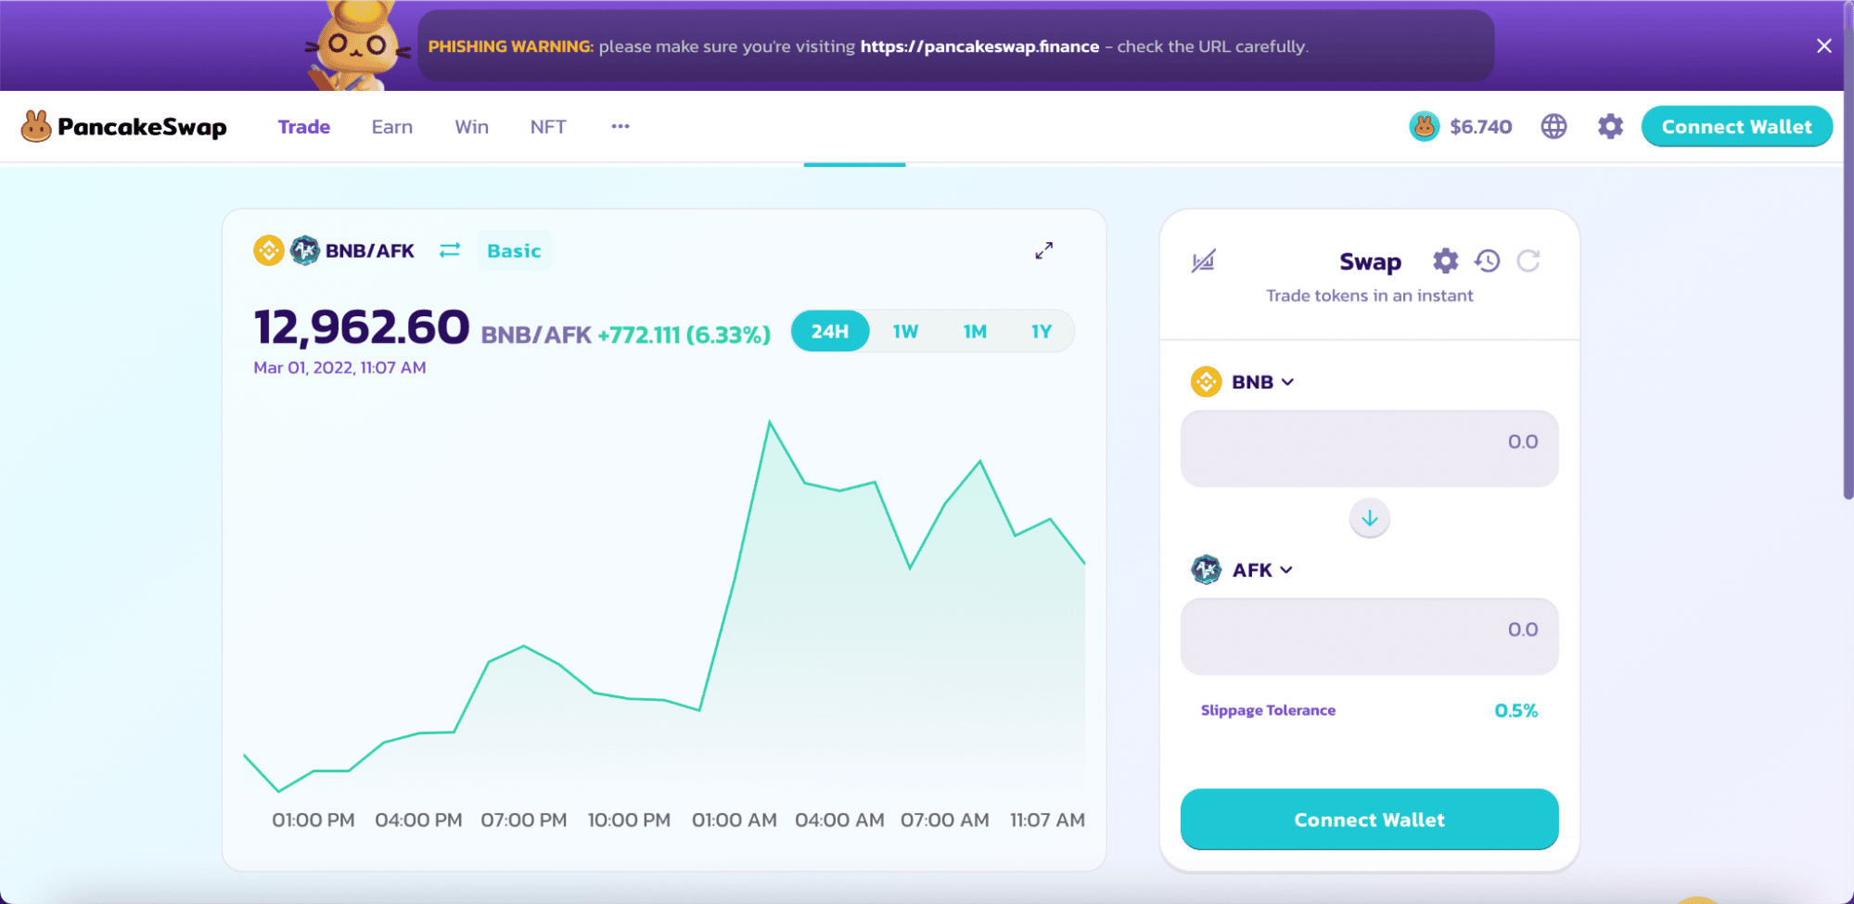Click the 0.5% slippage value

click(x=1515, y=710)
